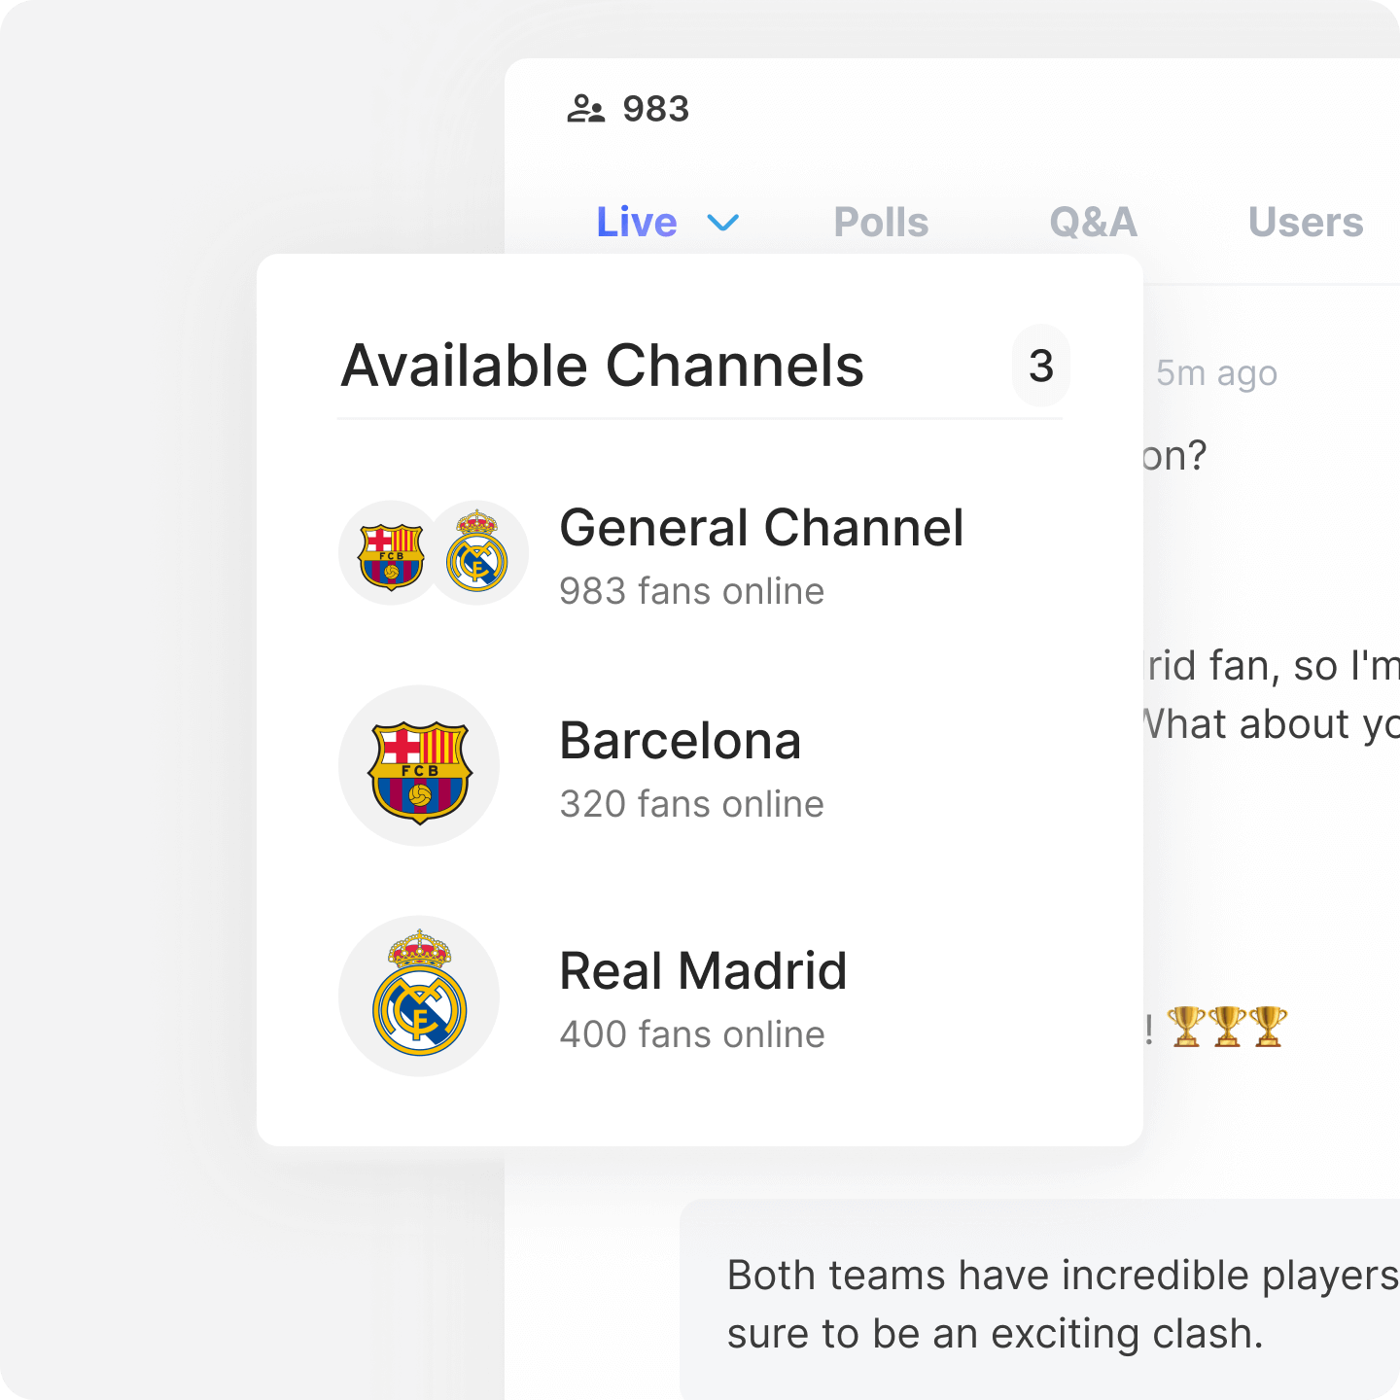Click the large Barcelona club crest
Screen dimensions: 1400x1400
(x=419, y=766)
